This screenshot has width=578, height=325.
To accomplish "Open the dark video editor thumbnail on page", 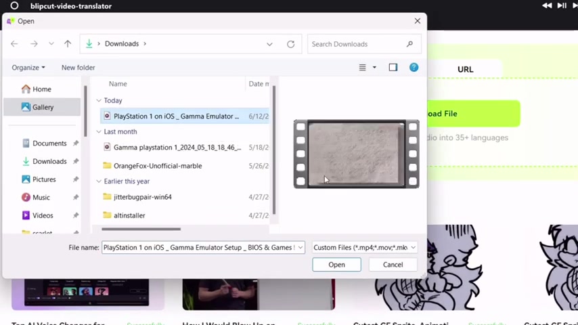I will [x=88, y=294].
